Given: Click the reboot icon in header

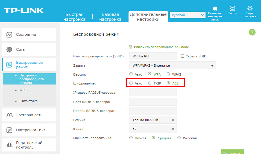Looking at the screenshot, I should coord(250,8).
